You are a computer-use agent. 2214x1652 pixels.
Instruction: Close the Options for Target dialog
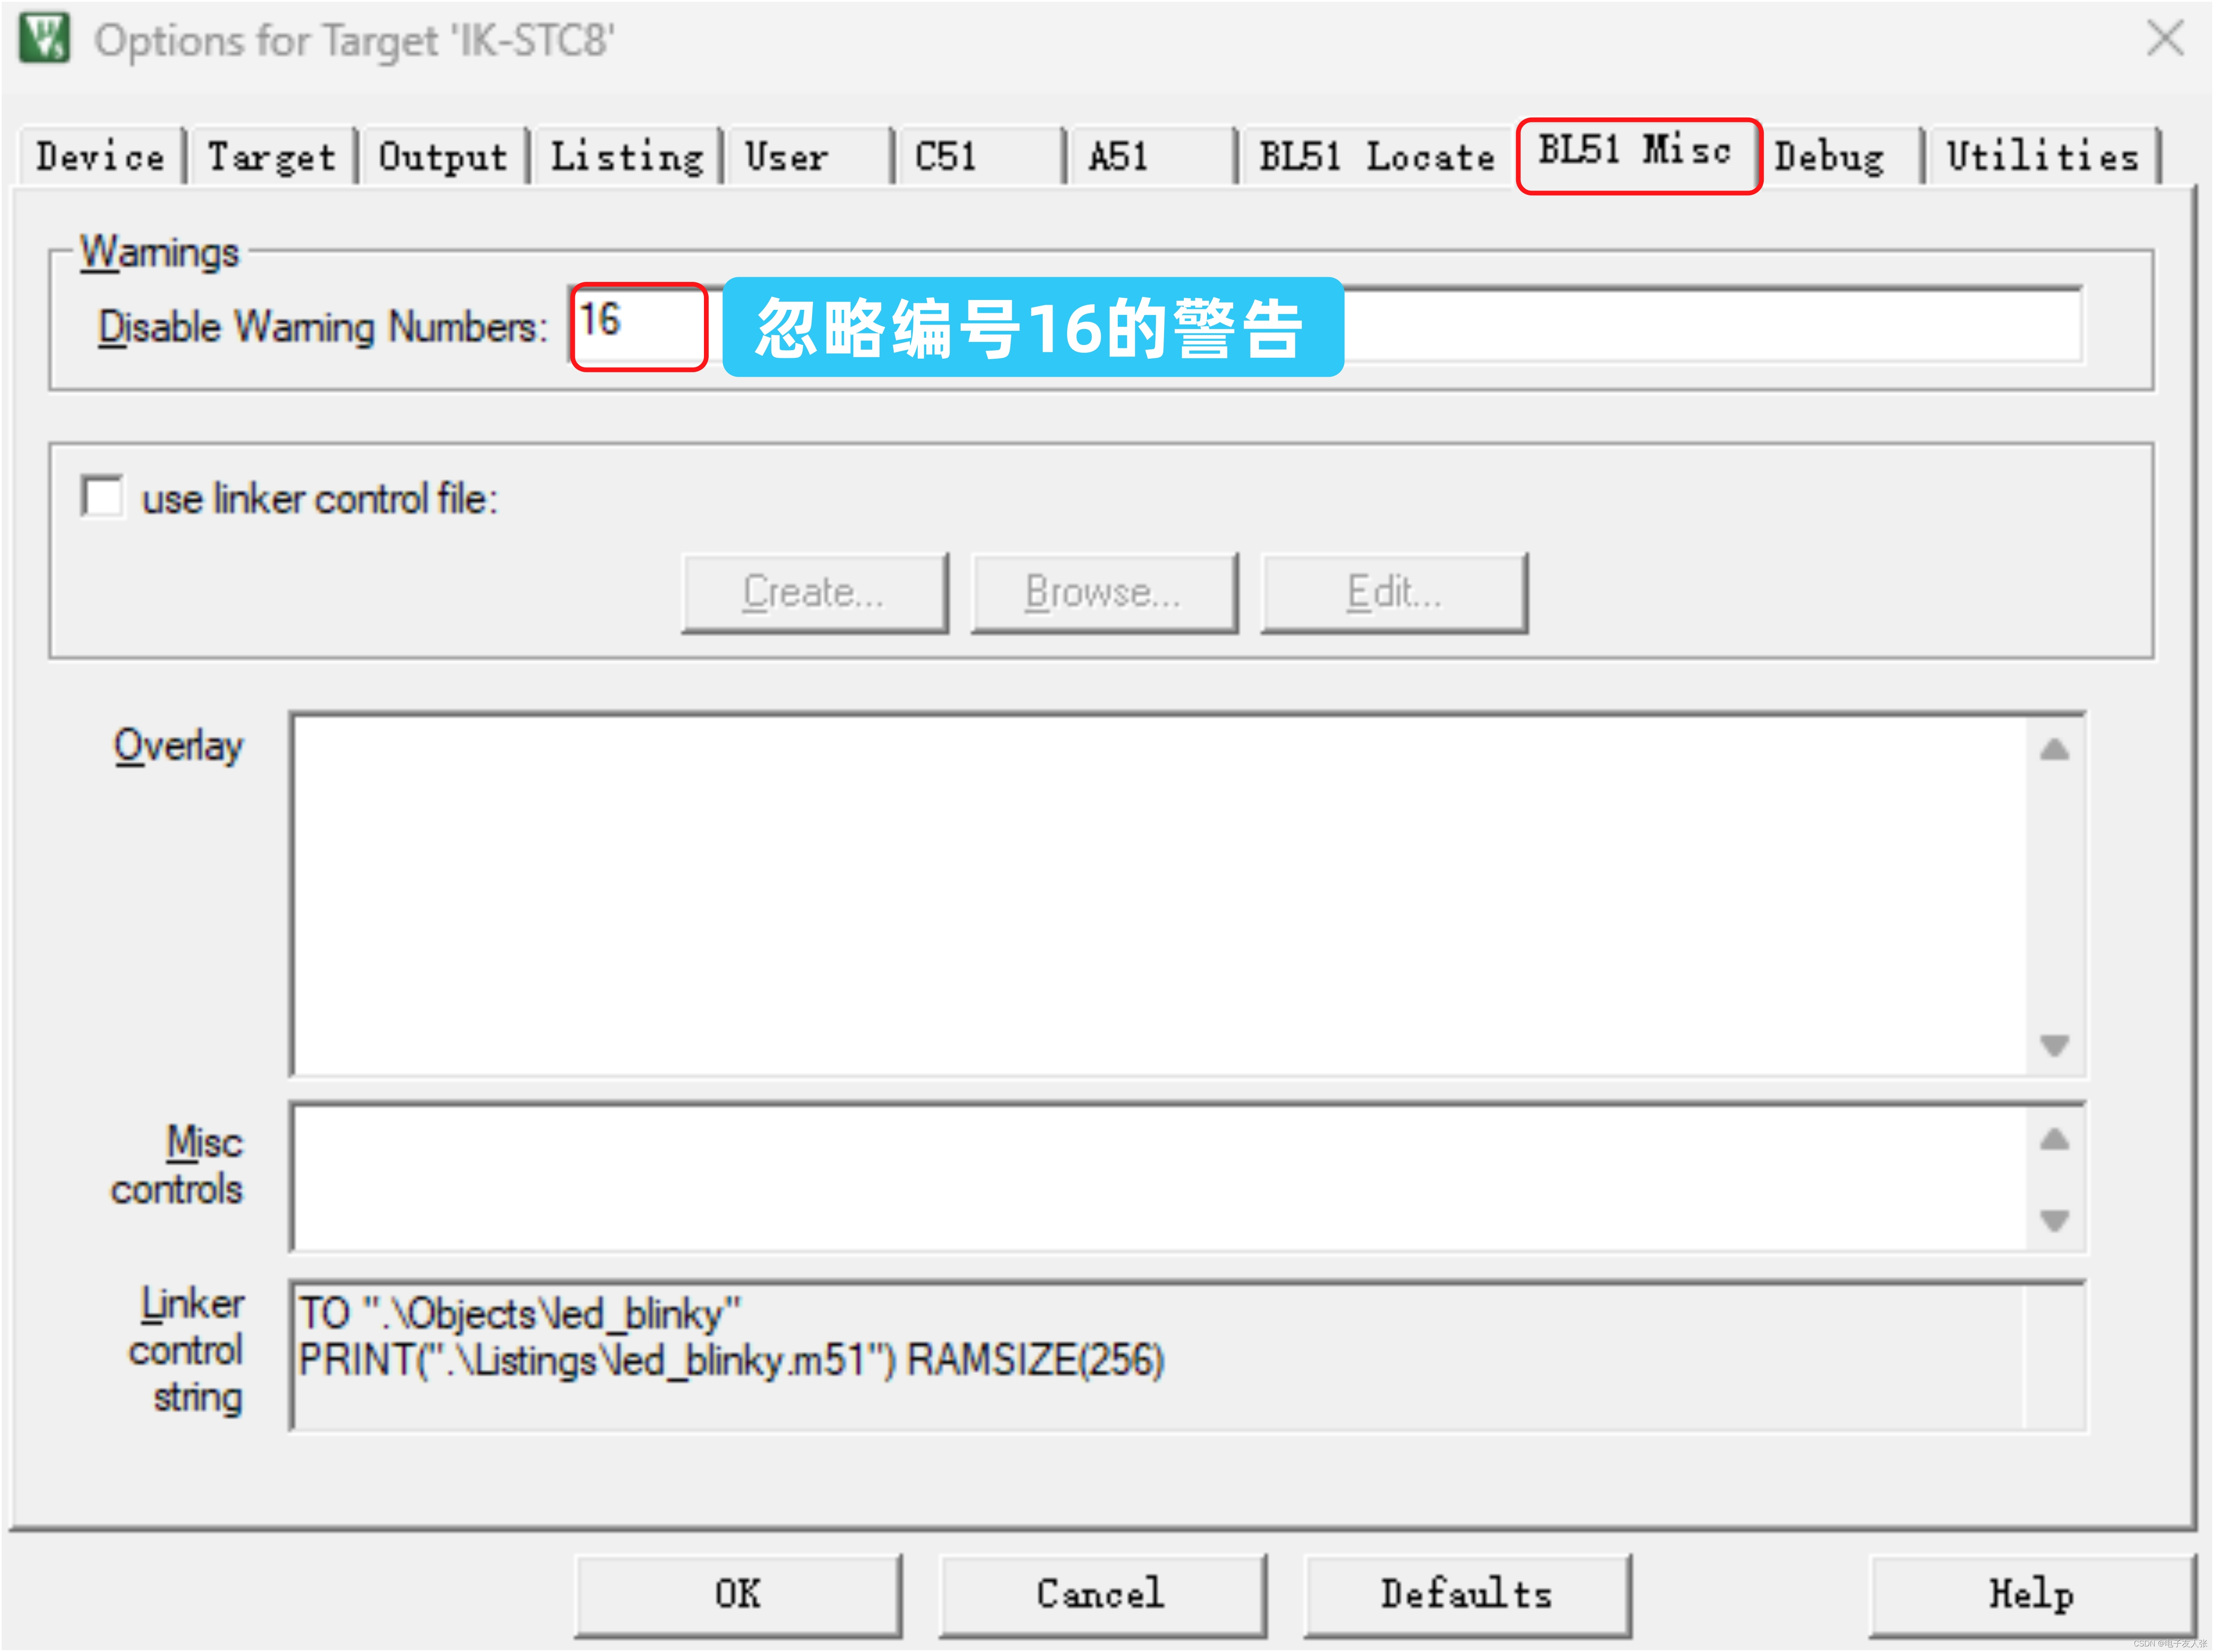click(2165, 39)
